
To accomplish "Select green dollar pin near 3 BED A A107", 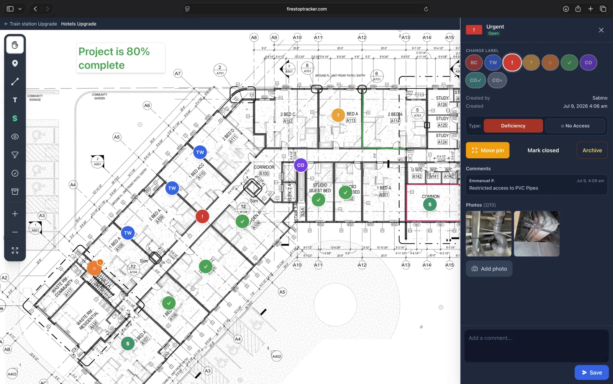I will (128, 344).
